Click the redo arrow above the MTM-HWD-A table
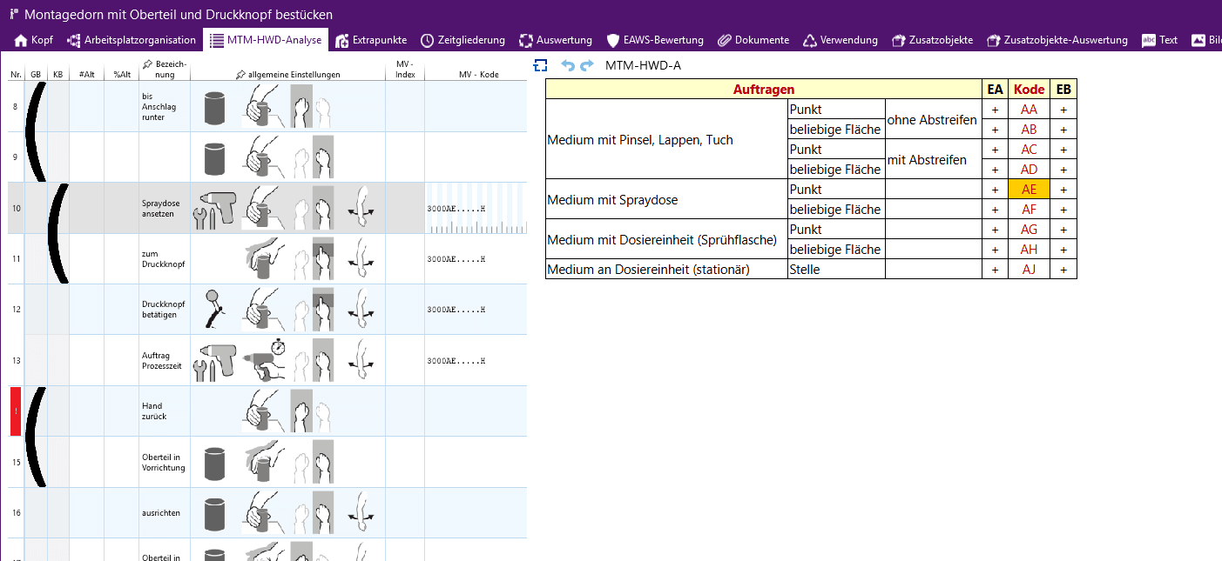Screen dimensions: 1222x561 587,65
